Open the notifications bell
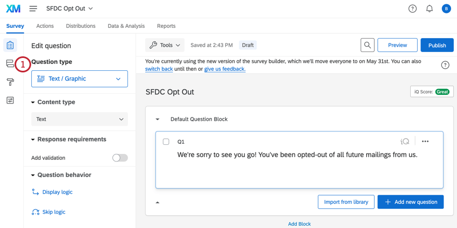The image size is (457, 228). coord(430,9)
